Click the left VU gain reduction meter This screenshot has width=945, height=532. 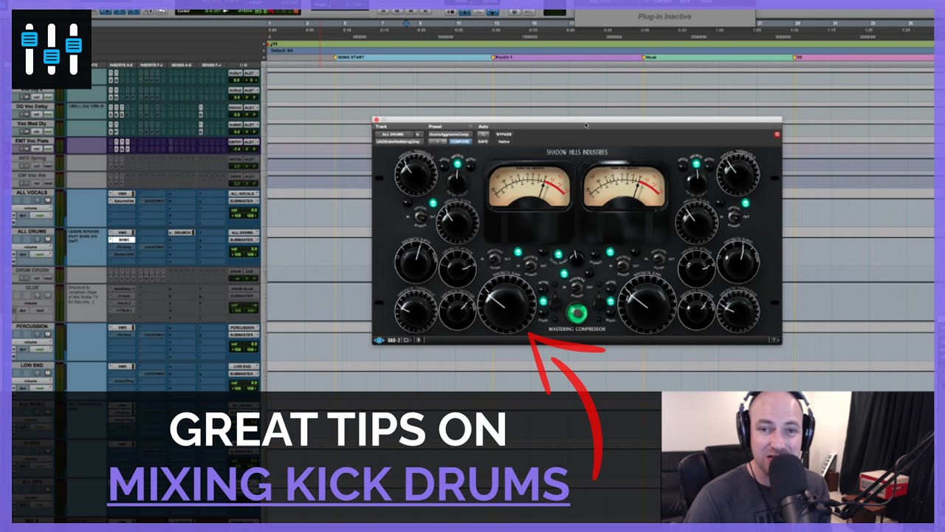pos(530,186)
